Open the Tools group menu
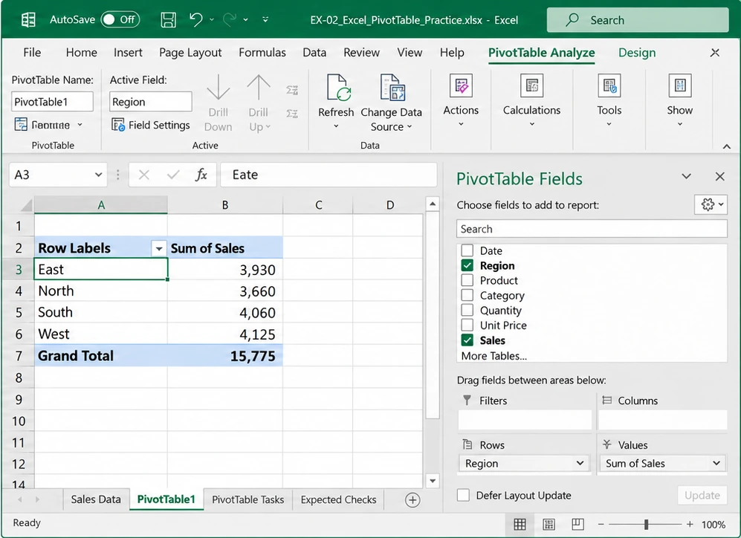This screenshot has width=741, height=538. pyautogui.click(x=609, y=100)
